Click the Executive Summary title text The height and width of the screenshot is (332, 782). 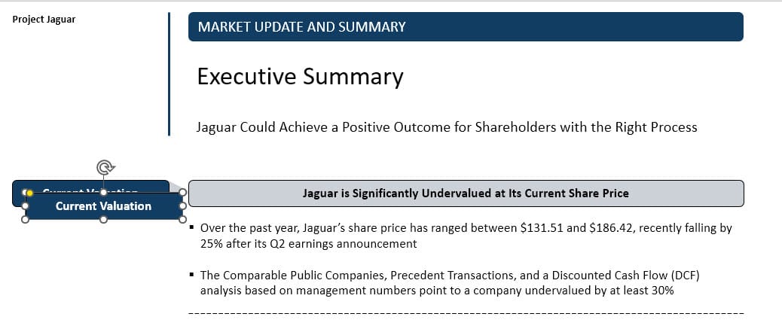pyautogui.click(x=300, y=77)
